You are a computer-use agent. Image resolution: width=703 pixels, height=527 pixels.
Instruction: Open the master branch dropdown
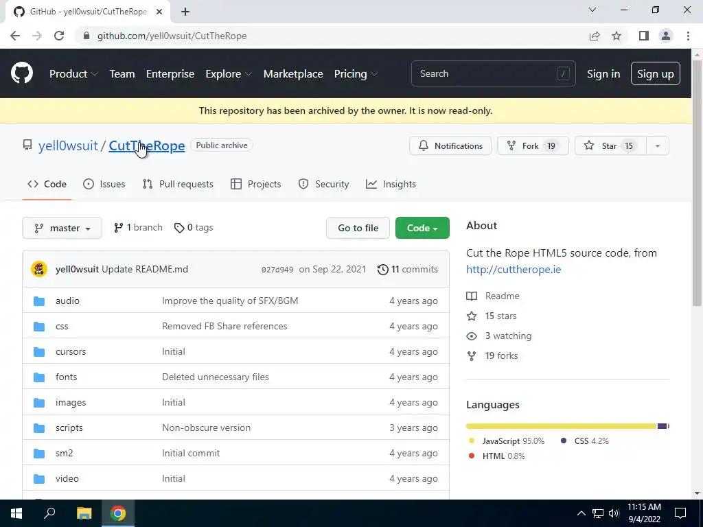62,228
